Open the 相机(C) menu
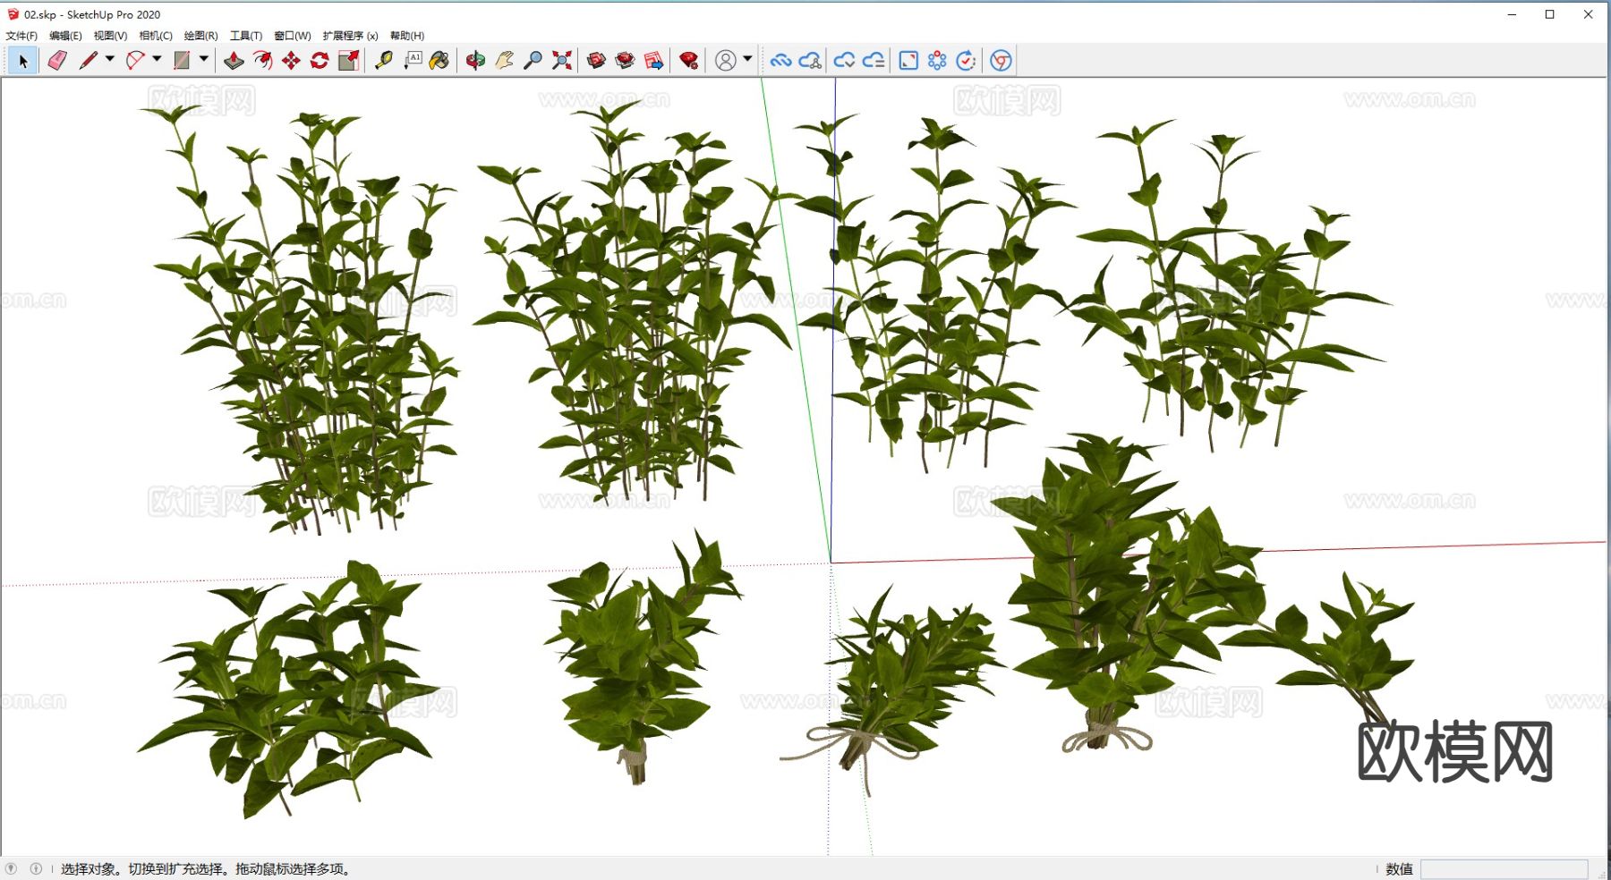Image resolution: width=1611 pixels, height=880 pixels. [x=156, y=36]
